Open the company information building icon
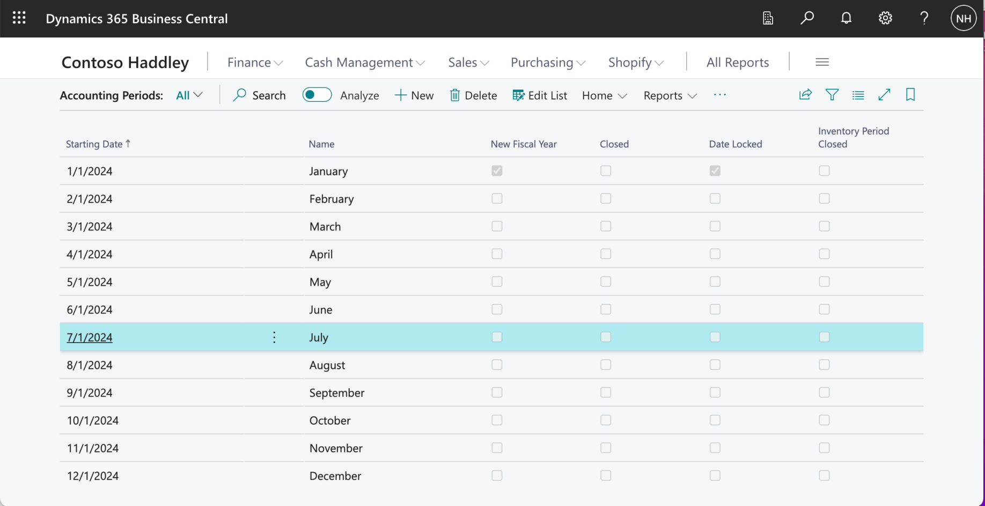The image size is (985, 506). [x=768, y=18]
